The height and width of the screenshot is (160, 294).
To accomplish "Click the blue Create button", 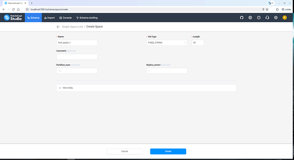I will [168, 151].
